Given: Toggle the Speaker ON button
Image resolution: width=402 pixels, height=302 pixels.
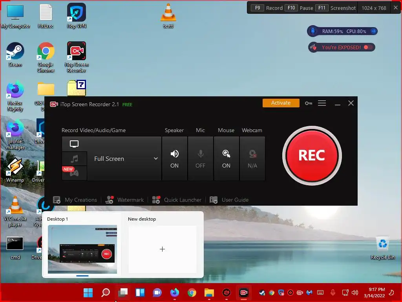Looking at the screenshot, I should [x=175, y=158].
